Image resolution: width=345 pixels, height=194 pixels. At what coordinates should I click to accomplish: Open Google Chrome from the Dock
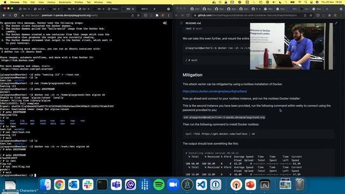[x=59, y=184]
